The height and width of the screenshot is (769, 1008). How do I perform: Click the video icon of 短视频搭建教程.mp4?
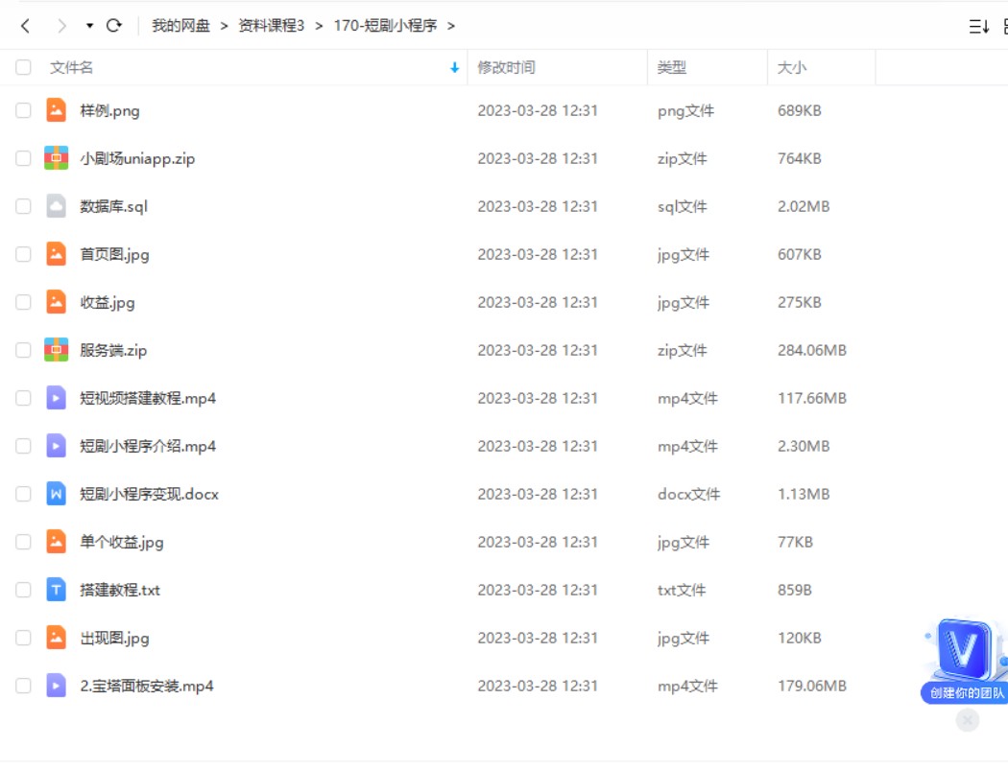(57, 398)
